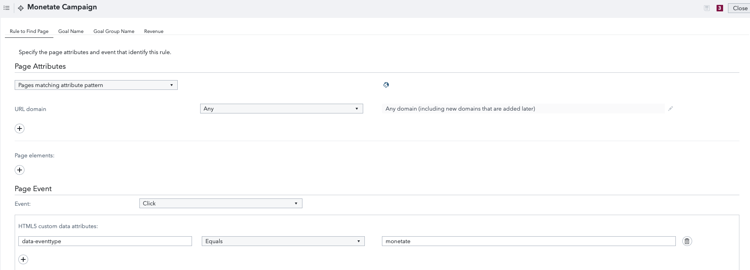
Task: Add another HTML5 custom data attribute
Action: click(23, 259)
